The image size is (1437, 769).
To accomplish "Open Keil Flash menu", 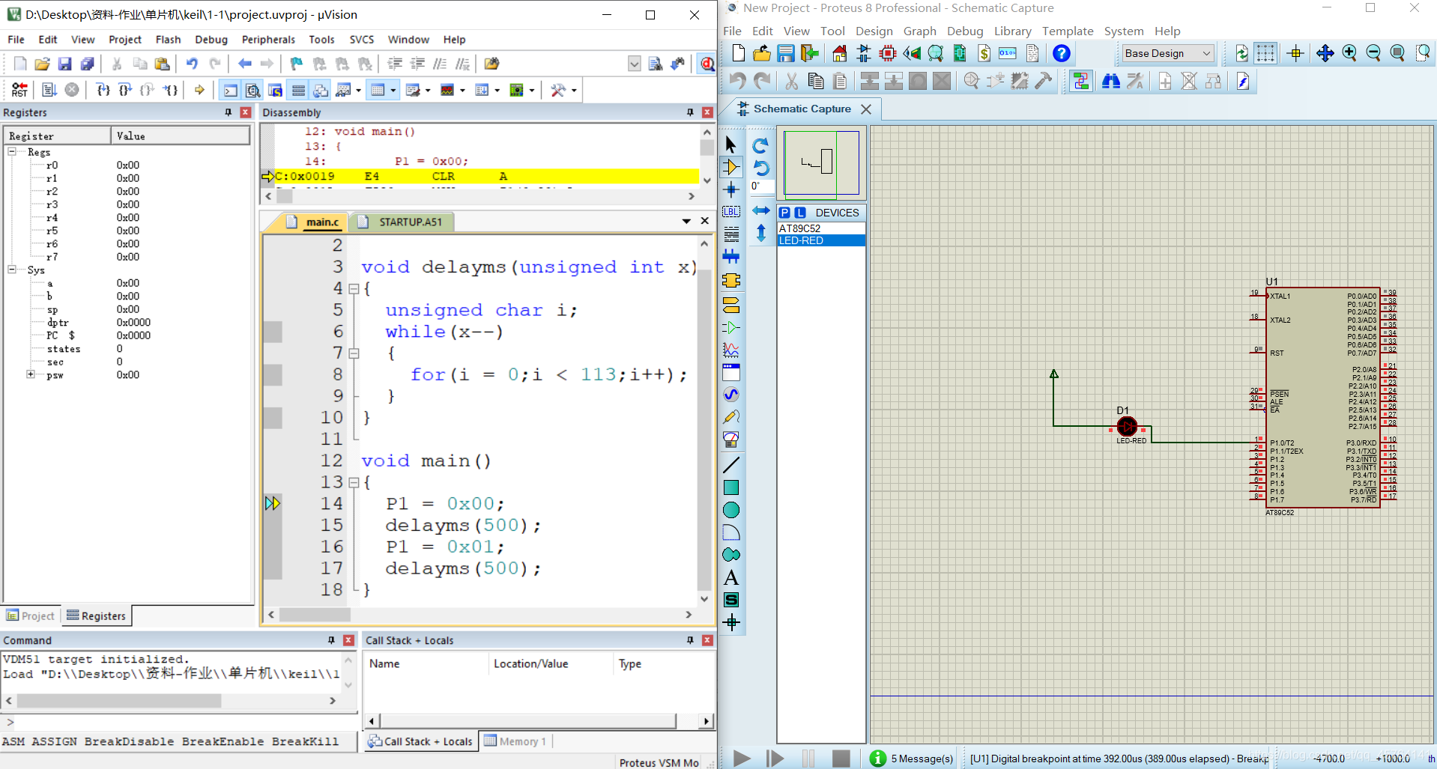I will click(x=168, y=40).
